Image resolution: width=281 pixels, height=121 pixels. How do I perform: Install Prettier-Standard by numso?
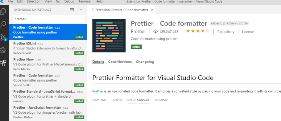[79, 101]
